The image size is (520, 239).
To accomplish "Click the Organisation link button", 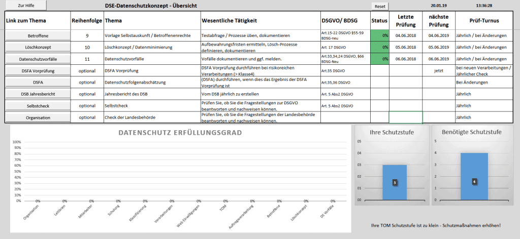I will click(x=37, y=117).
